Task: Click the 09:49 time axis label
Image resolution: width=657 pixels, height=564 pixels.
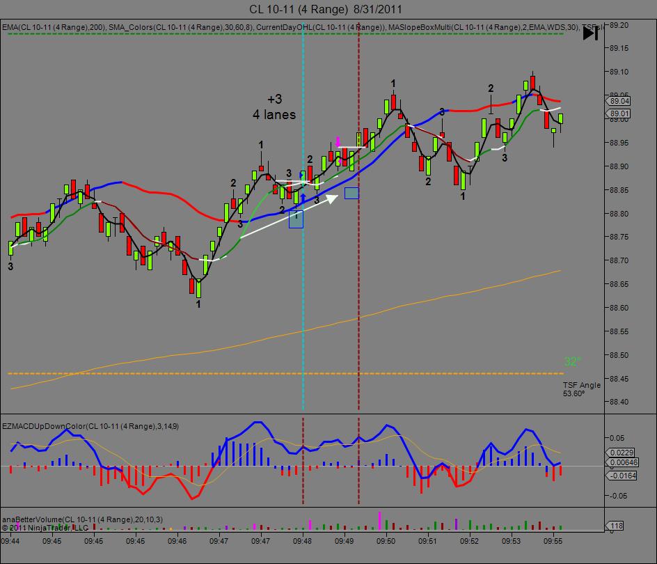Action: (344, 541)
